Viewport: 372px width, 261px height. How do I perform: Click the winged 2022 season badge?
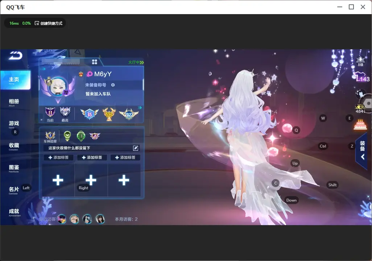pyautogui.click(x=129, y=114)
